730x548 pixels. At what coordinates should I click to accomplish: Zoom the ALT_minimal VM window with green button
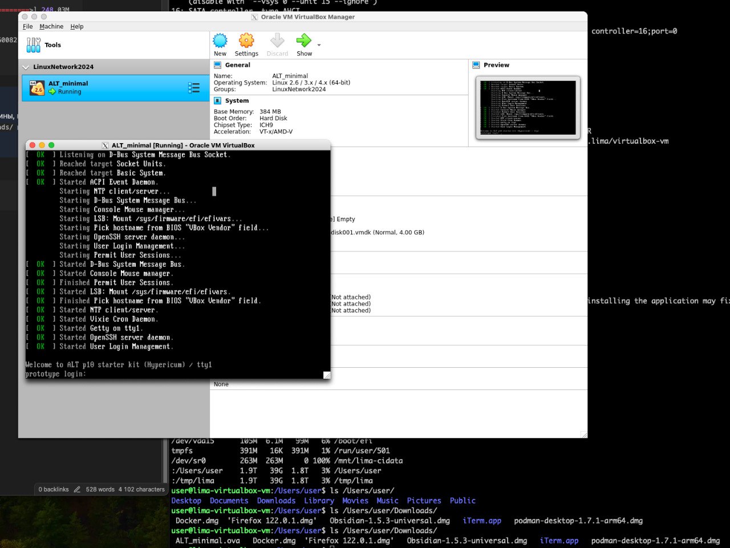pyautogui.click(x=51, y=145)
